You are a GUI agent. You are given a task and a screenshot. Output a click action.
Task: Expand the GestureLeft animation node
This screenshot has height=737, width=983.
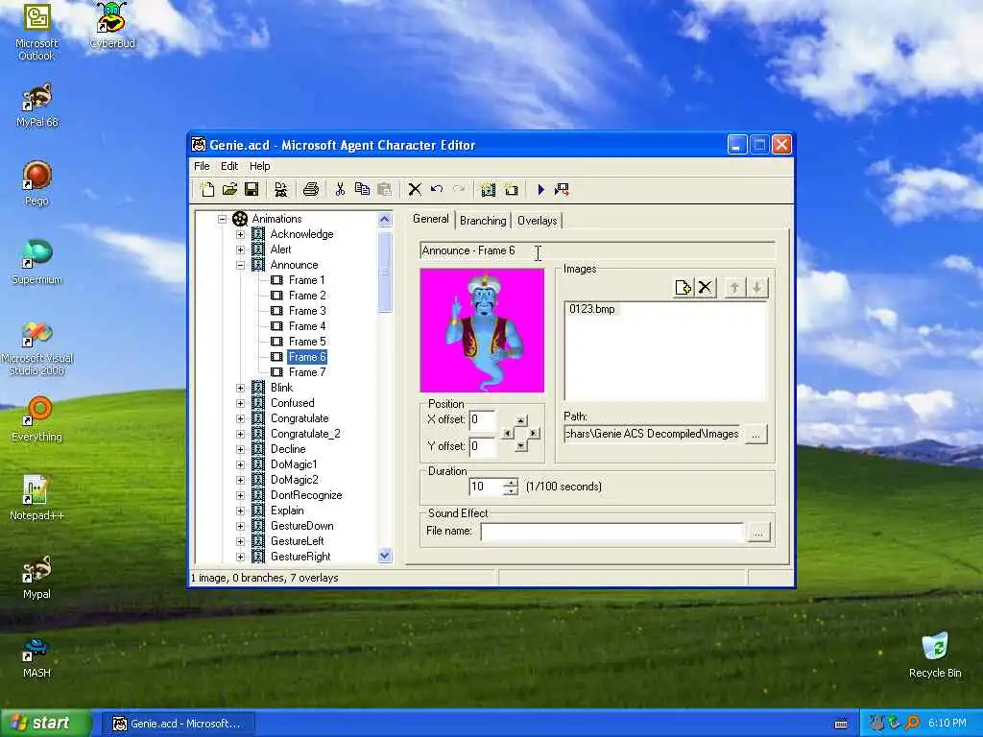(x=240, y=541)
